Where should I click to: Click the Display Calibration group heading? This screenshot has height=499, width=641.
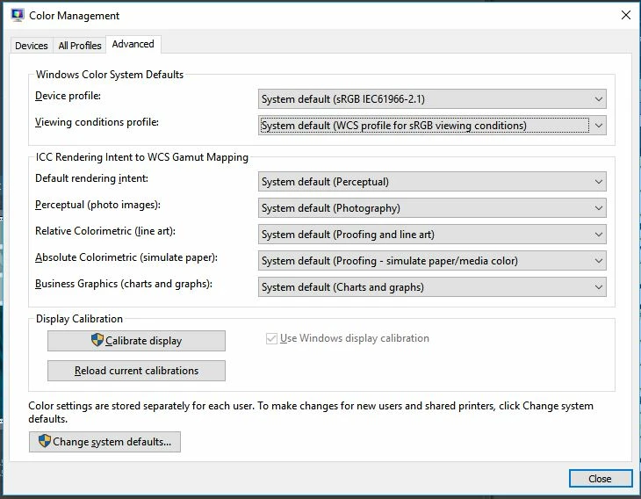pyautogui.click(x=79, y=319)
